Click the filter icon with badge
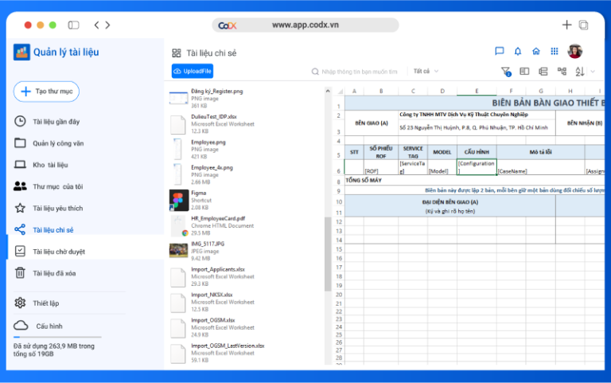 pyautogui.click(x=506, y=72)
